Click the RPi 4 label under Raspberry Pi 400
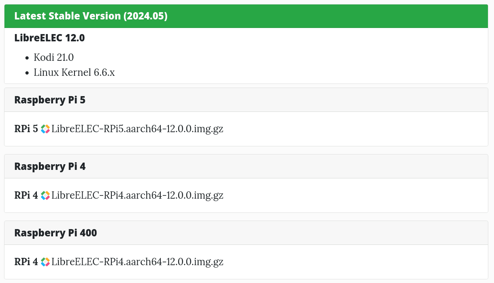 26,262
